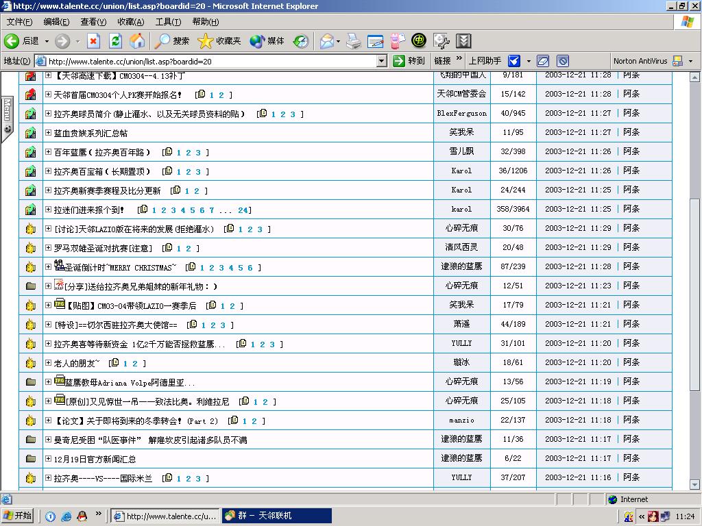The height and width of the screenshot is (526, 702).
Task: Click the History toolbar icon
Action: coord(301,41)
